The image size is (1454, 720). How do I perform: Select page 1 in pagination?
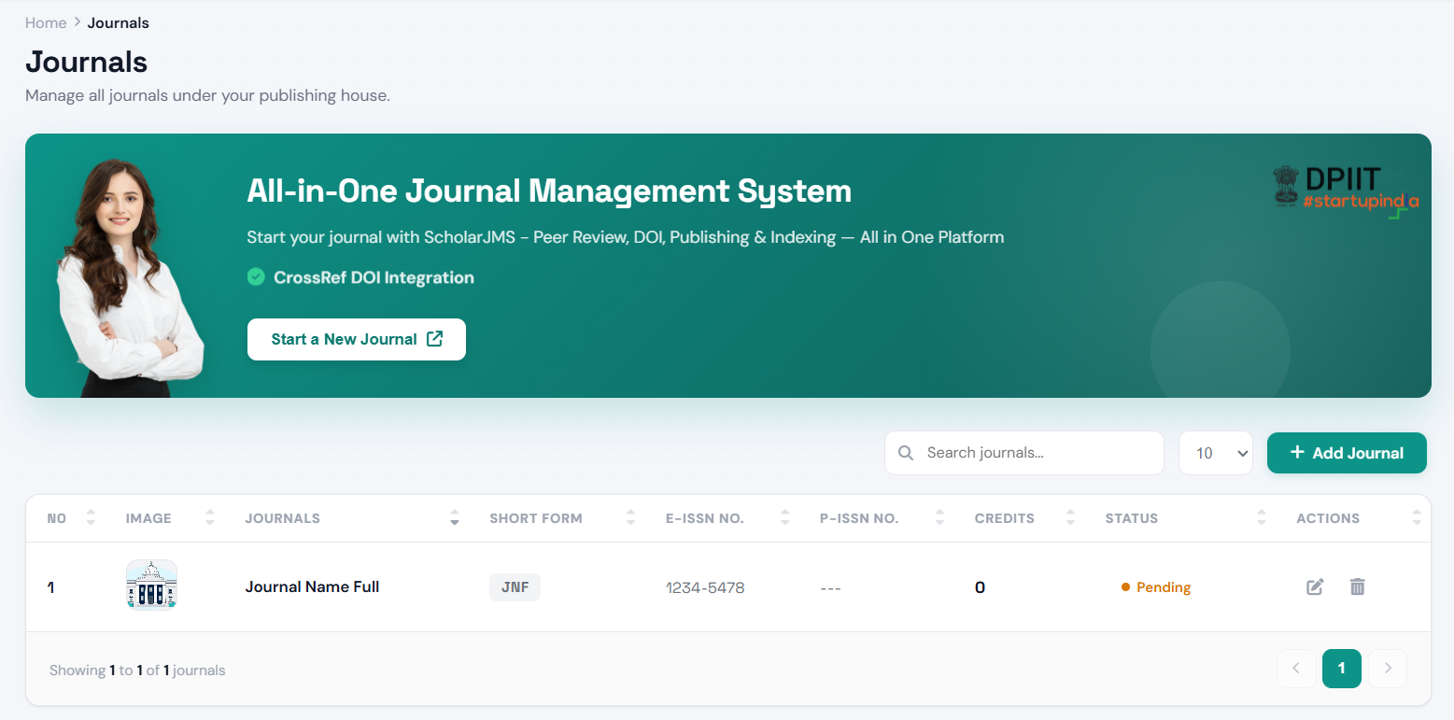click(1342, 668)
